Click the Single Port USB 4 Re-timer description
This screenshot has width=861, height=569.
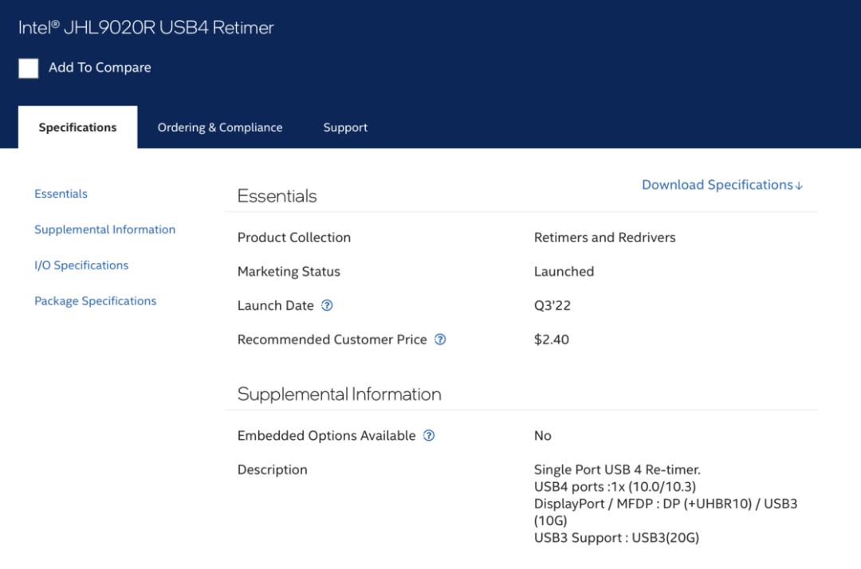tap(617, 469)
